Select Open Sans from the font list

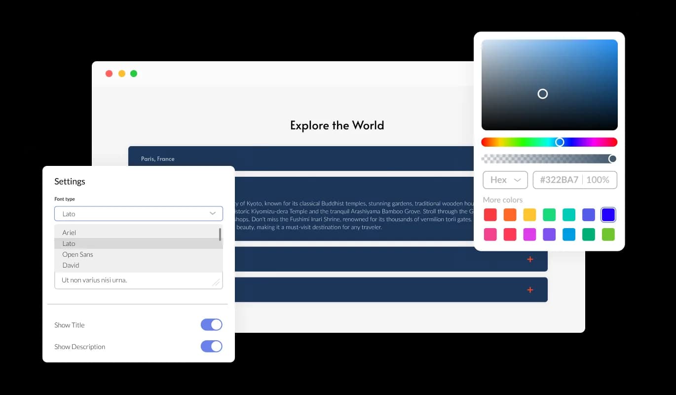tap(77, 254)
